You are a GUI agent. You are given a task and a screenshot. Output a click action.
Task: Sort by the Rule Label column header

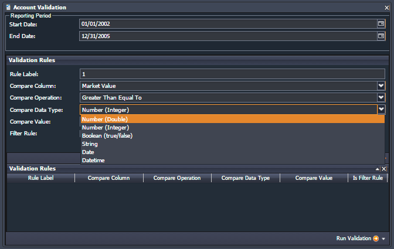click(x=40, y=178)
